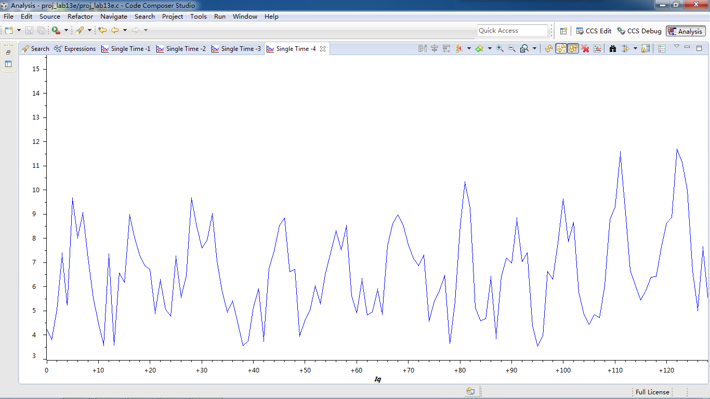710x399 pixels.
Task: Open the Window menu
Action: pos(245,16)
